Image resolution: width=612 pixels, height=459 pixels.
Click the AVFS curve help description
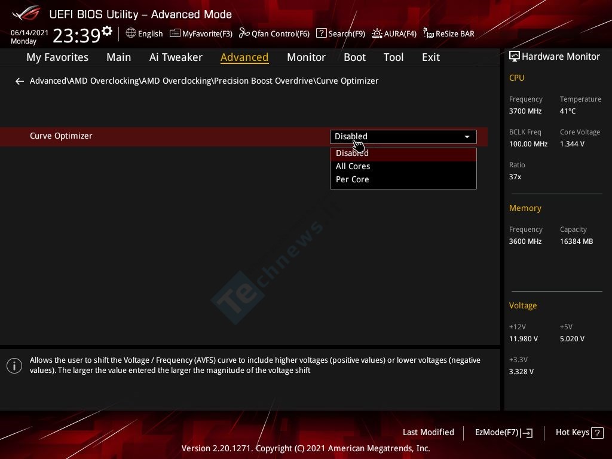point(255,365)
